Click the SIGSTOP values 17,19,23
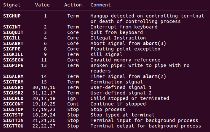Screen dimensions: 210x132 pyautogui.click(x=44, y=109)
